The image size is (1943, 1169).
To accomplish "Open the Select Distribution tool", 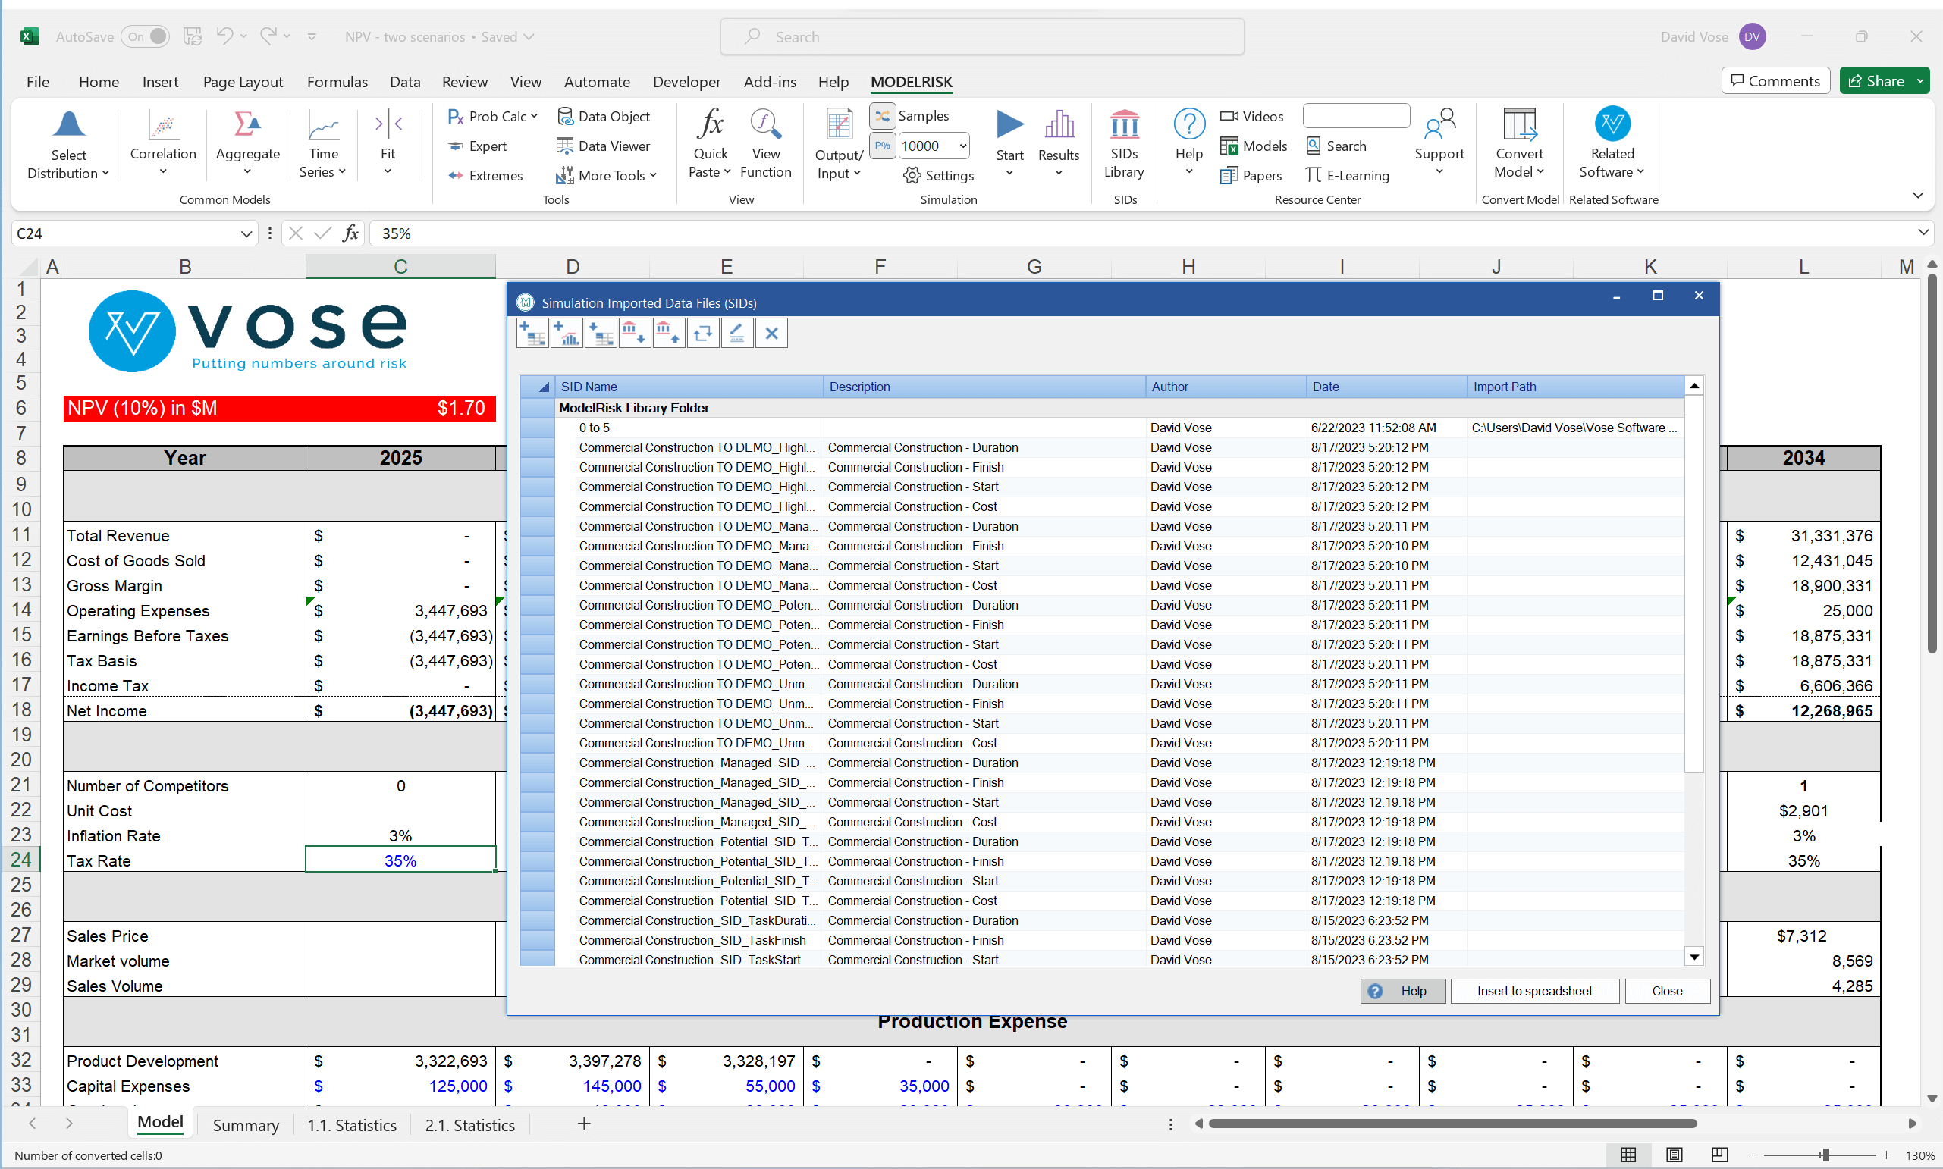I will click(67, 144).
